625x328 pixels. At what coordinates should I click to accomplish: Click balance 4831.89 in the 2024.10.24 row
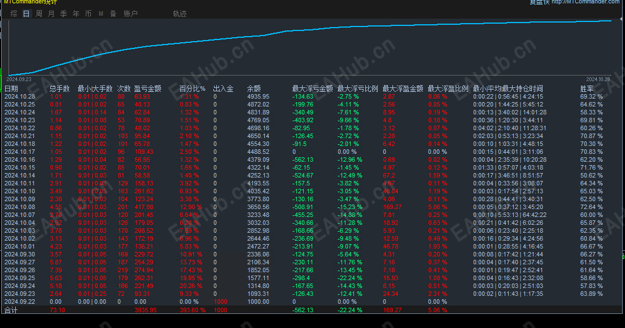[x=258, y=112]
